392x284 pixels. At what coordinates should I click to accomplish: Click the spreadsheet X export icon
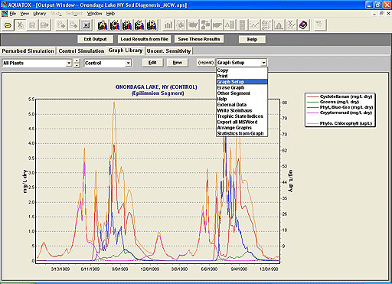coord(87,25)
